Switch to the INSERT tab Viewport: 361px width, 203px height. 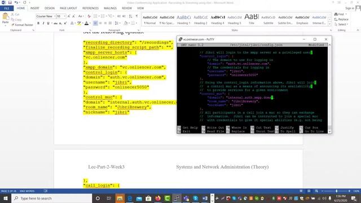(35, 8)
